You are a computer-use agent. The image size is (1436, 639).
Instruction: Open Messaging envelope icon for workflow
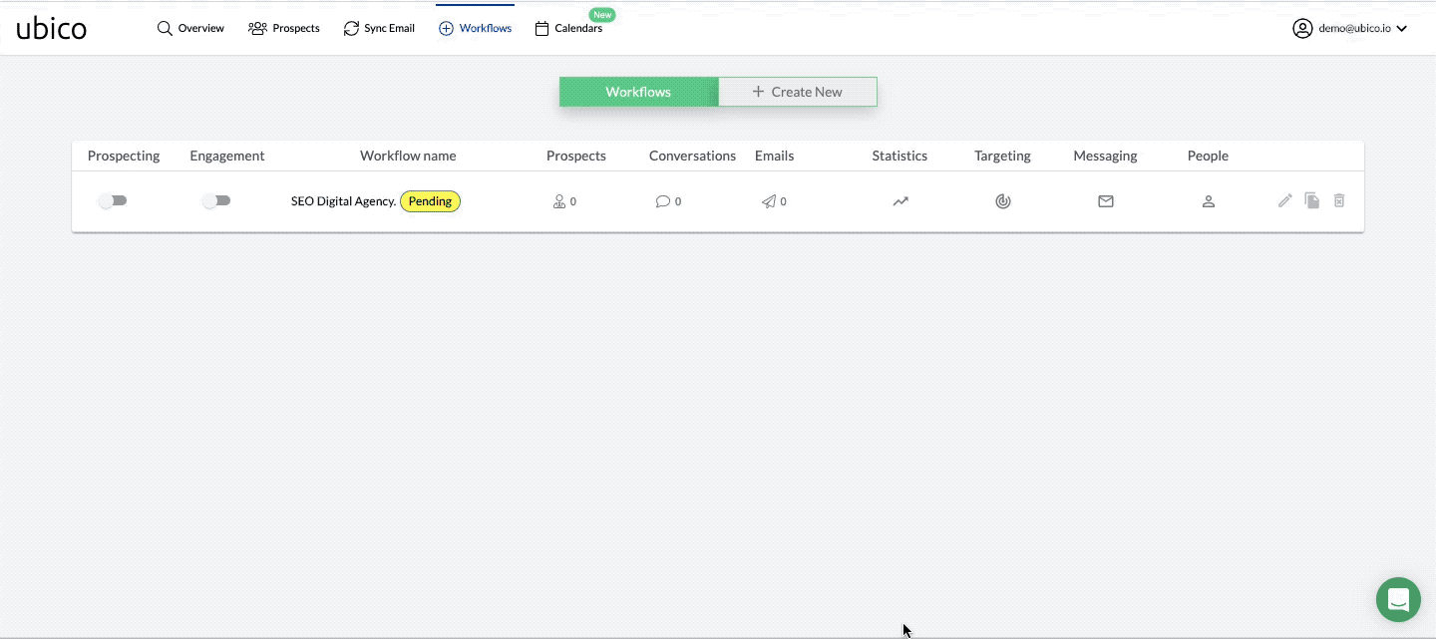tap(1106, 201)
